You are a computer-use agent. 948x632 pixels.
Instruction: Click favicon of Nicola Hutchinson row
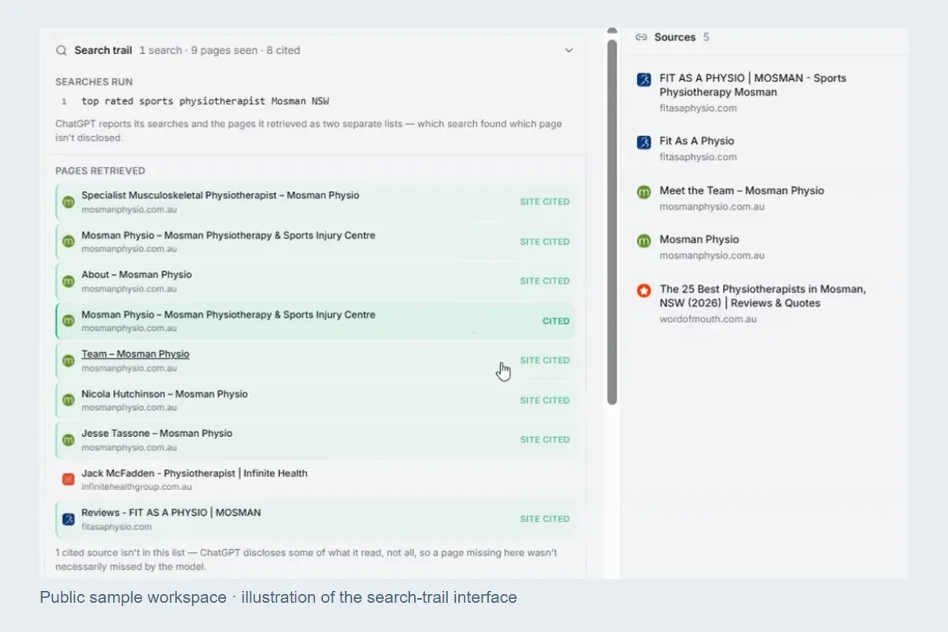coord(68,401)
